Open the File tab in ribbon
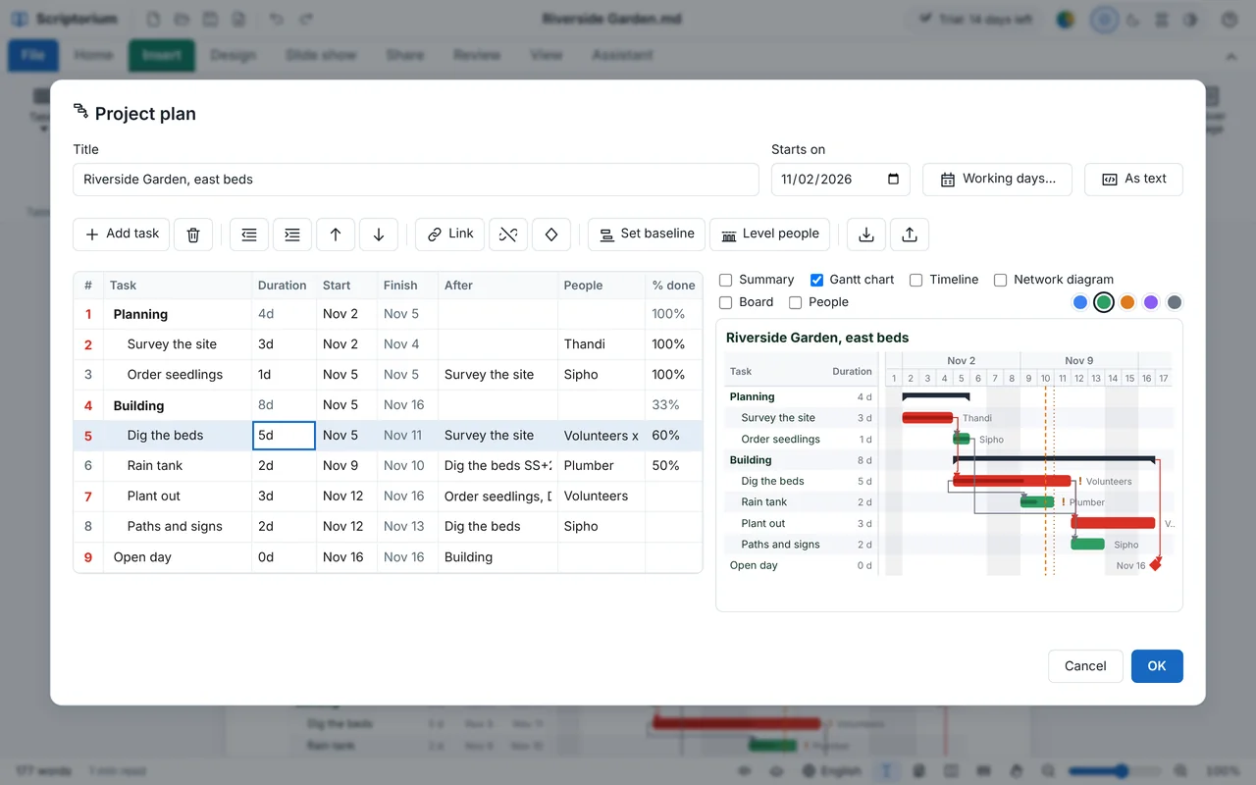 point(33,55)
